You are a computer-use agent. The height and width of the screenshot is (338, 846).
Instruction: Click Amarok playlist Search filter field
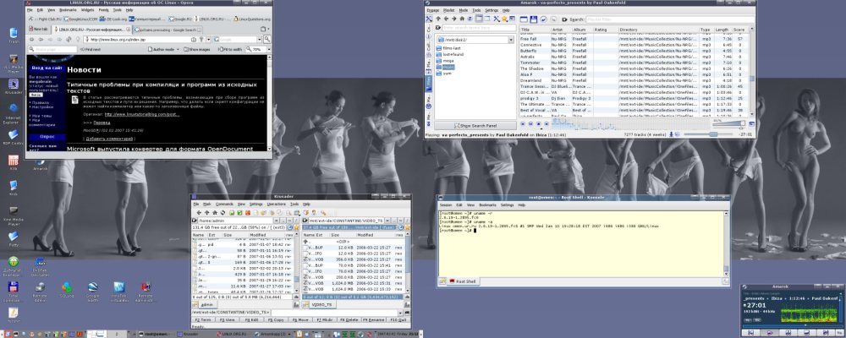pyautogui.click(x=669, y=19)
